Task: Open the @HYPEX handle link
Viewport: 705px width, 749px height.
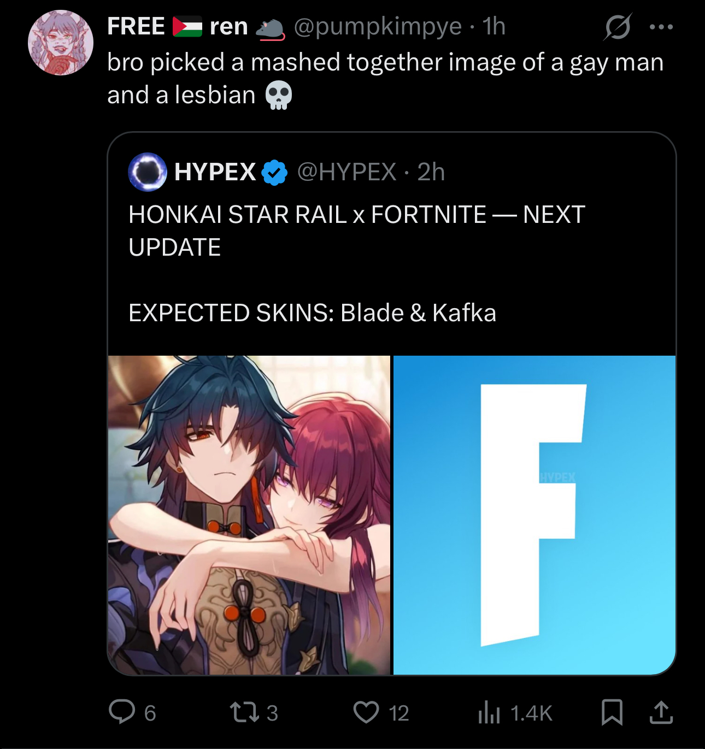Action: pos(346,172)
